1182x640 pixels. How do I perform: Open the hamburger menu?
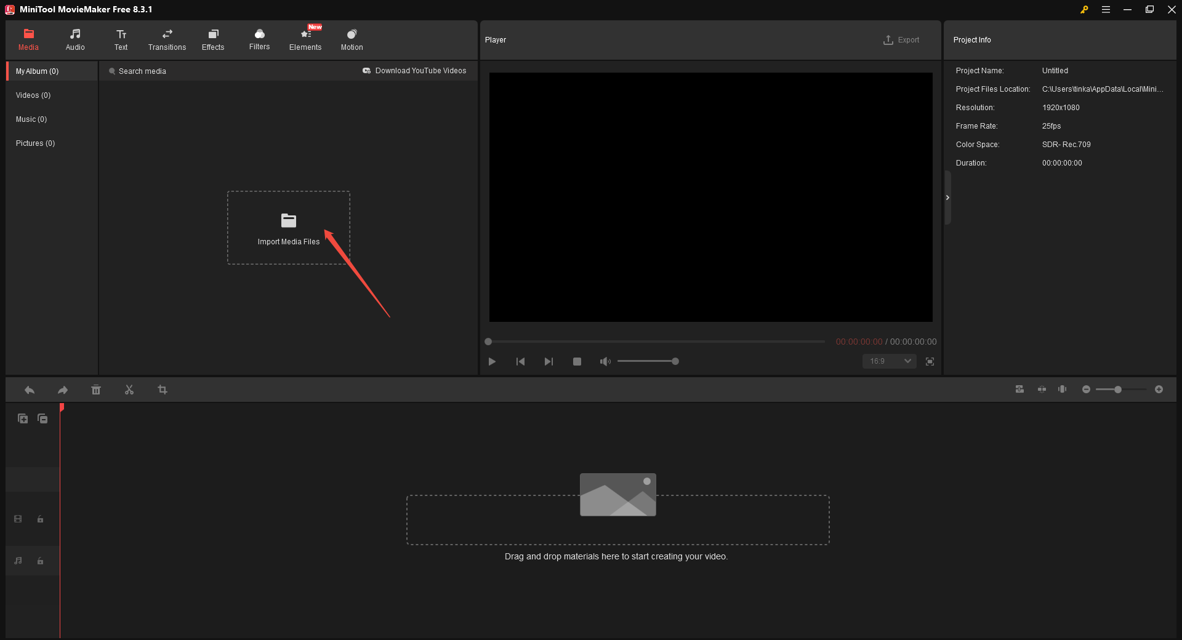click(x=1106, y=9)
